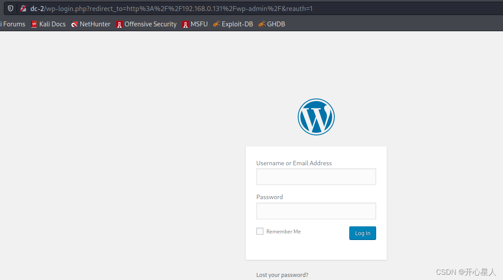Open the Exploit-DB bookmark
Image resolution: width=503 pixels, height=280 pixels.
point(233,24)
